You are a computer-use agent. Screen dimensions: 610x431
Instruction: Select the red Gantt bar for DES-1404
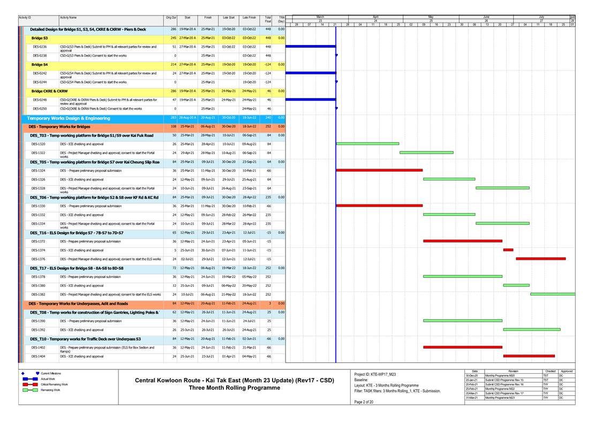(x=529, y=356)
